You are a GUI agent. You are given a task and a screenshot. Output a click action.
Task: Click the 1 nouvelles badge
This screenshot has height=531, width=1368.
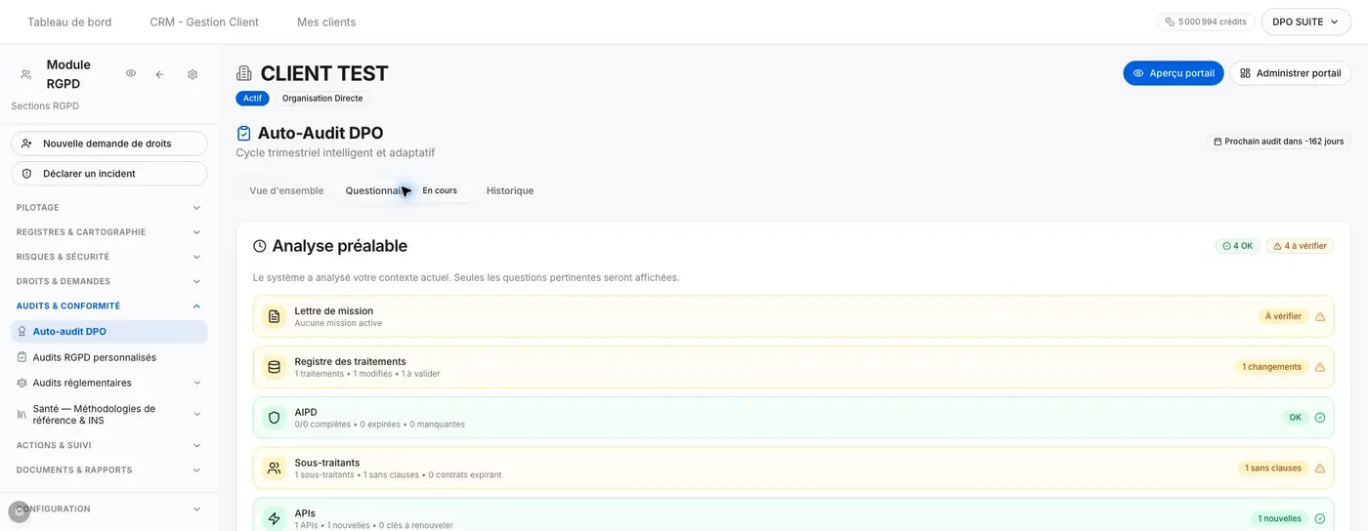(1280, 519)
